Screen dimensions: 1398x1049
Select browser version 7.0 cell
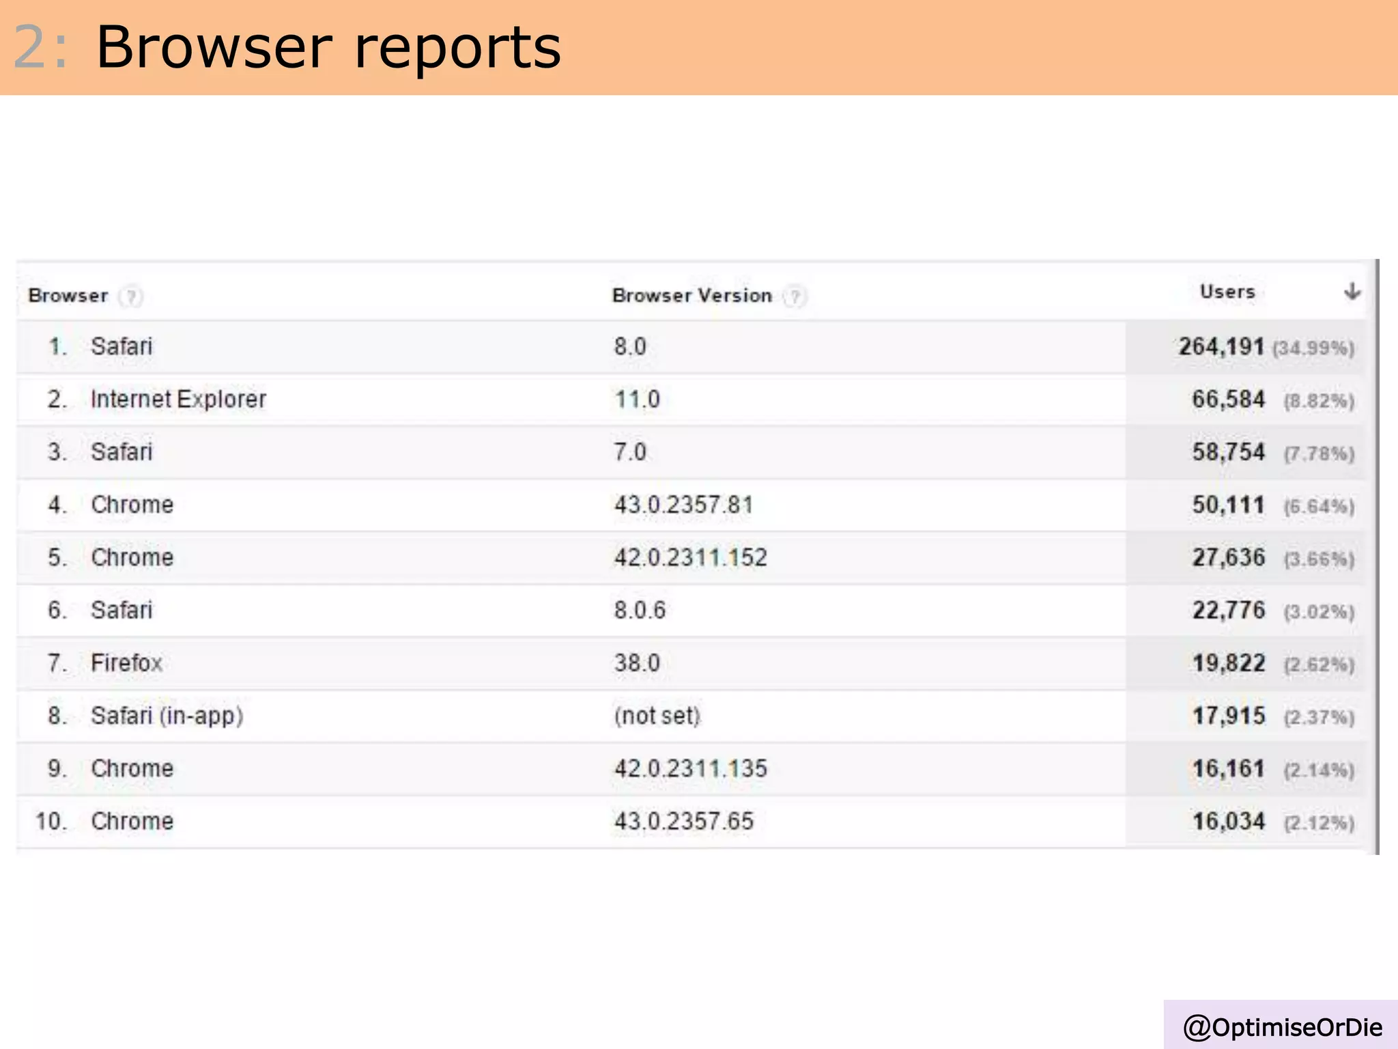[x=630, y=451]
